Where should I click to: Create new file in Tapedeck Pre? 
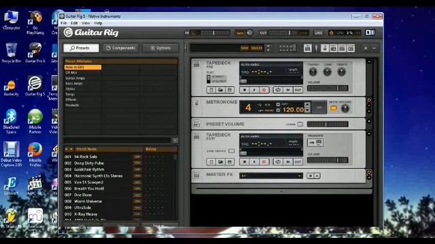click(x=211, y=90)
